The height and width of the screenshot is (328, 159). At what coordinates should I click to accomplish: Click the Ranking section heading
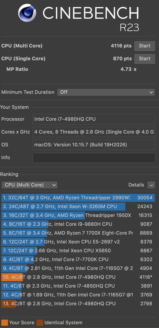coord(9,174)
